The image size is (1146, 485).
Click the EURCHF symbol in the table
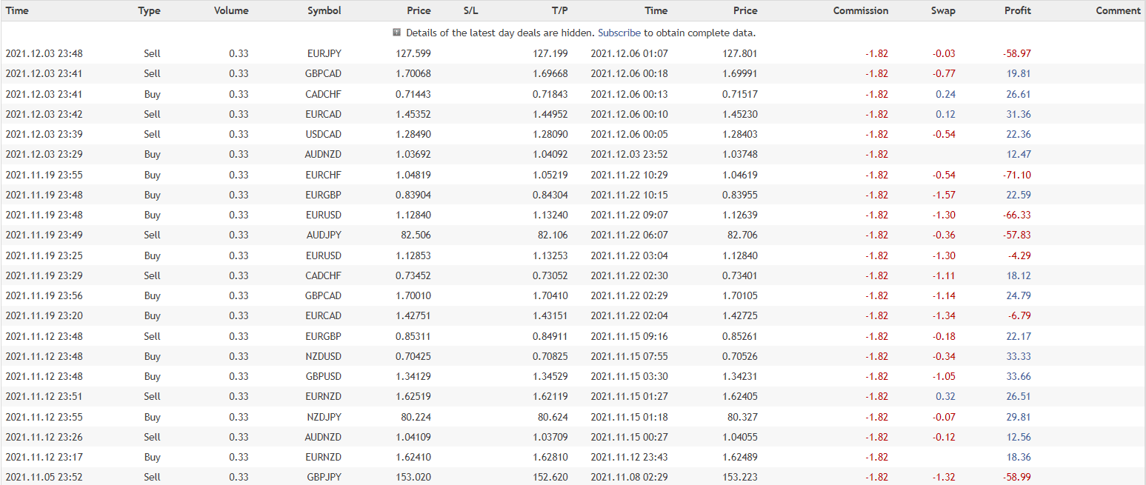coord(324,175)
